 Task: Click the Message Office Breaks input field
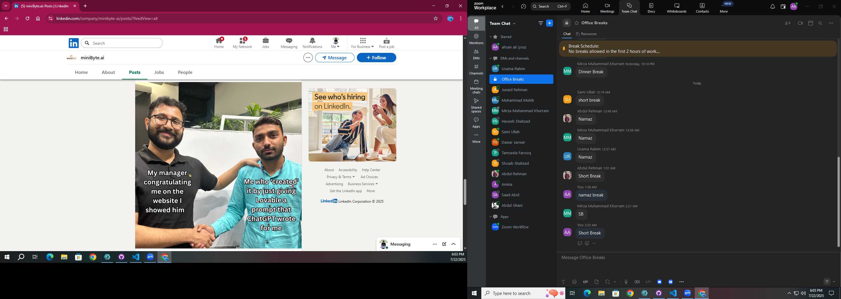(697, 258)
